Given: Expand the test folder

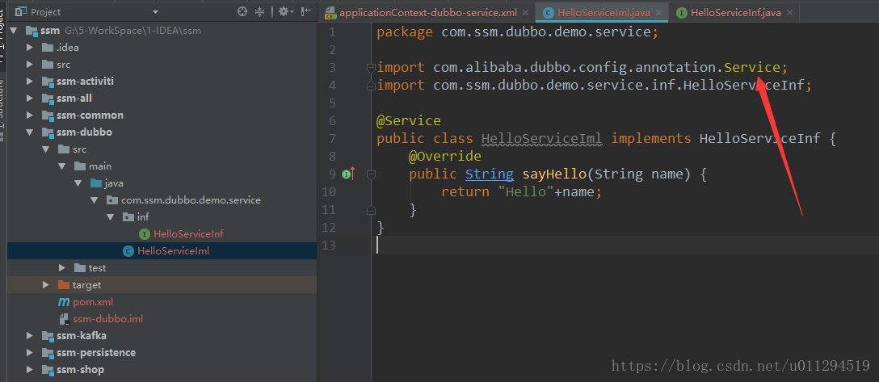Looking at the screenshot, I should point(61,268).
